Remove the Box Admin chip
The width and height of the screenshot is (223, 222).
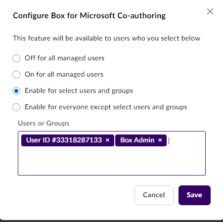click(160, 140)
